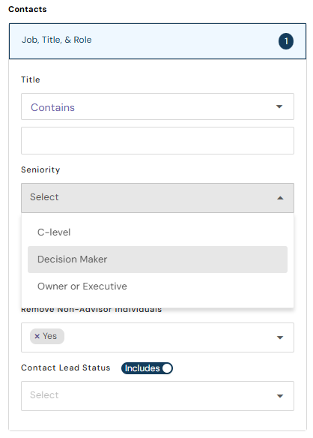Open the Remove Non-Advisor Individuals dropdown

157,337
